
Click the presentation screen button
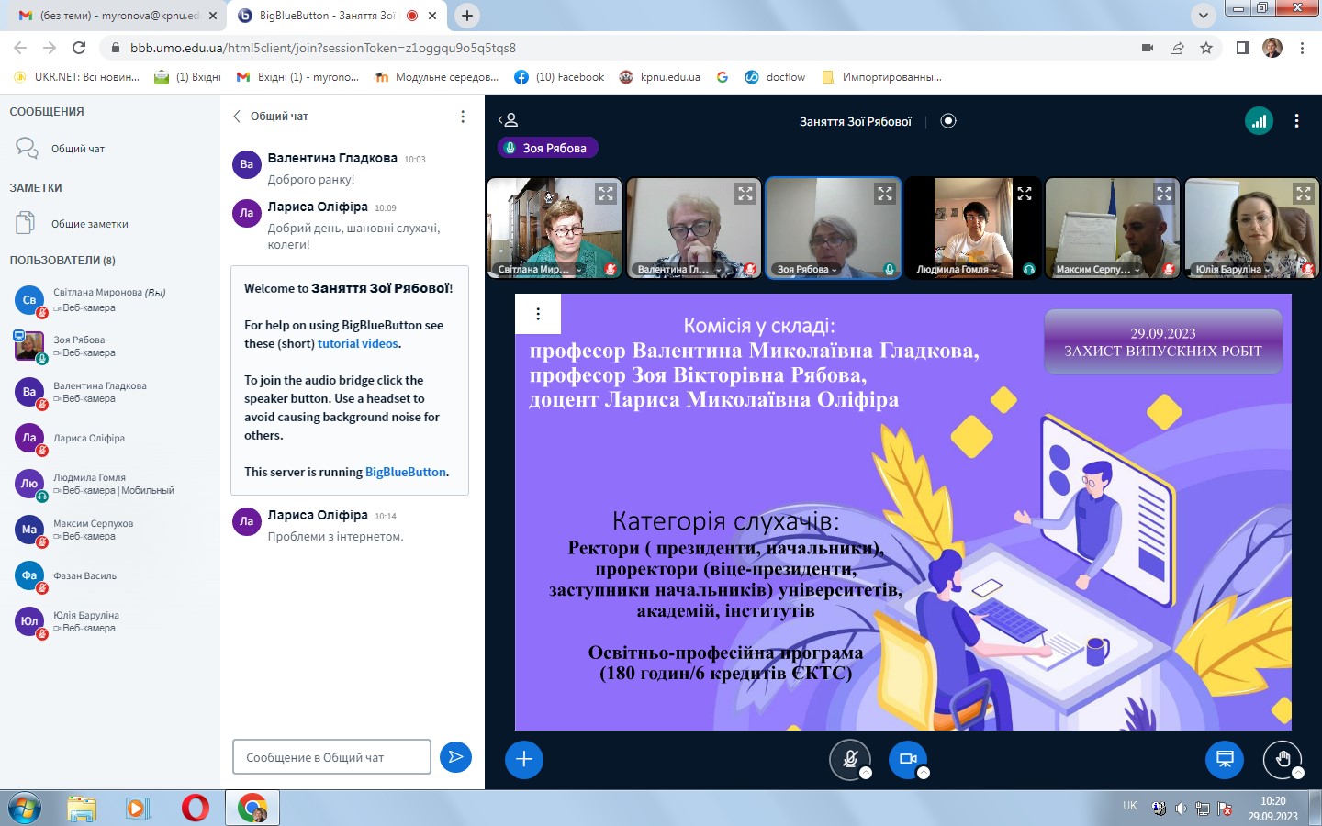(1224, 759)
